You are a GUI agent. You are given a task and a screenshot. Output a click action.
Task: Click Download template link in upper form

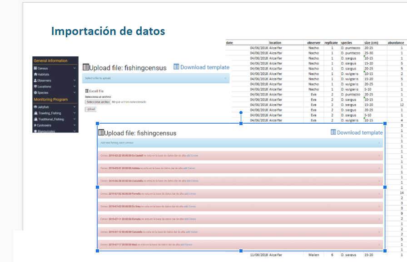(201, 67)
